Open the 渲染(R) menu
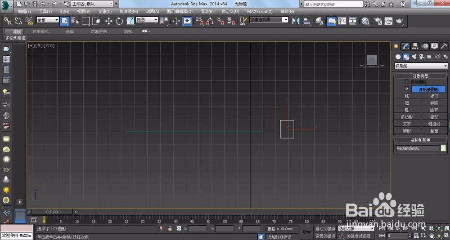The image size is (450, 240). (x=207, y=12)
